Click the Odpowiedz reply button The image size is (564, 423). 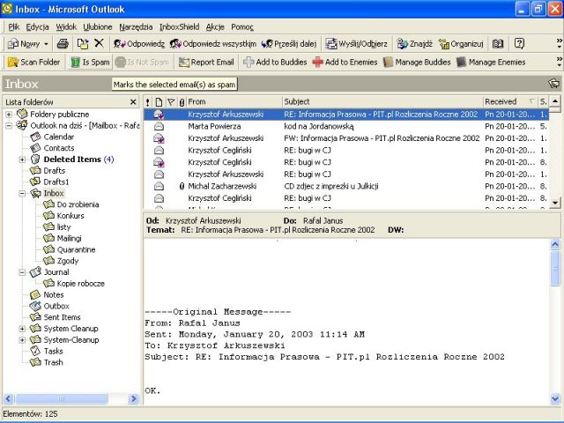point(140,43)
